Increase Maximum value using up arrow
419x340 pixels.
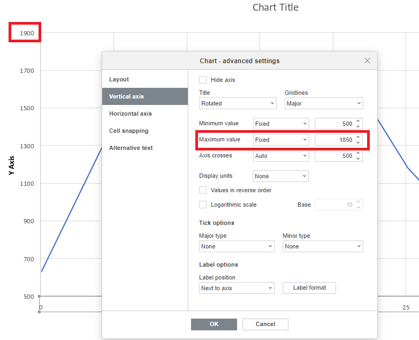(x=358, y=137)
